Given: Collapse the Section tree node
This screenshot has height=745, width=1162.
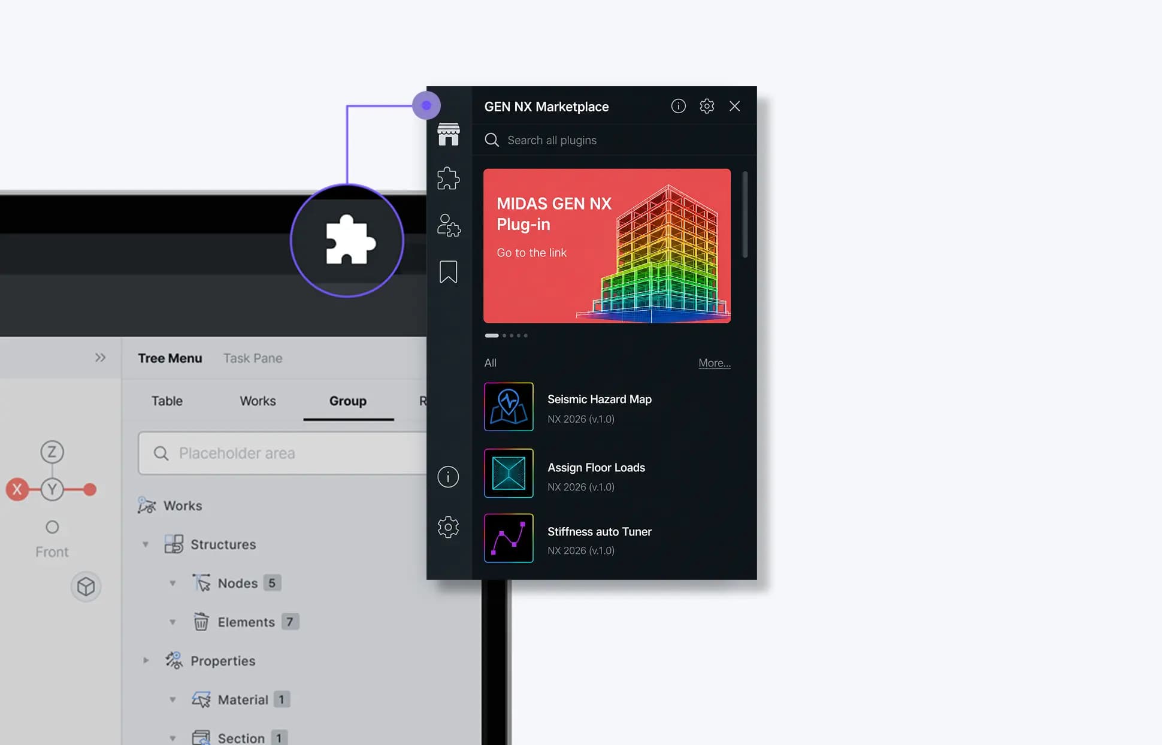Looking at the screenshot, I should click(173, 738).
